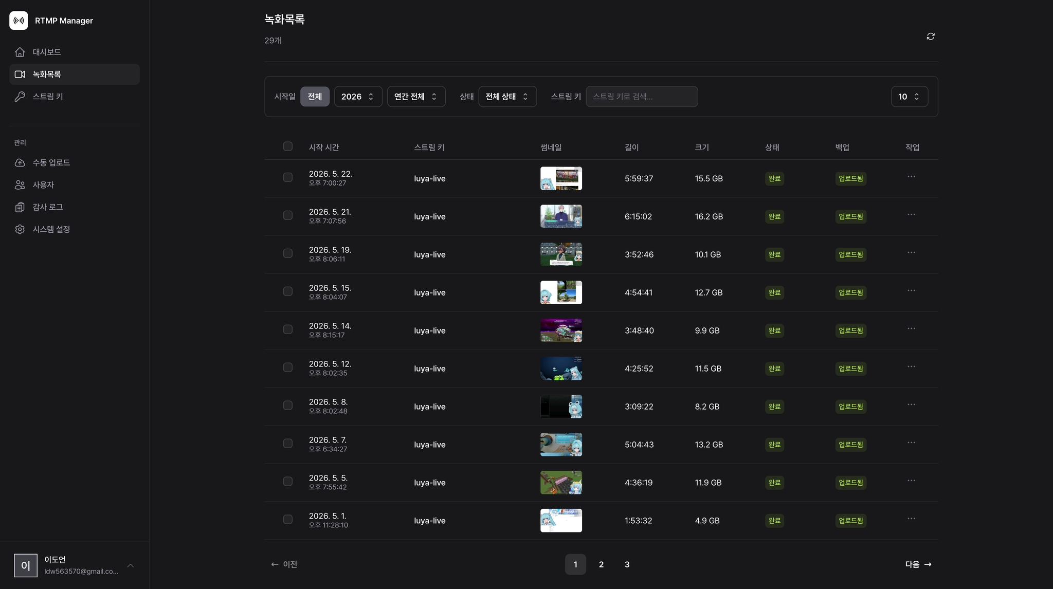Toggle the select-all checkbox in the table header
This screenshot has height=589, width=1053.
[x=288, y=146]
